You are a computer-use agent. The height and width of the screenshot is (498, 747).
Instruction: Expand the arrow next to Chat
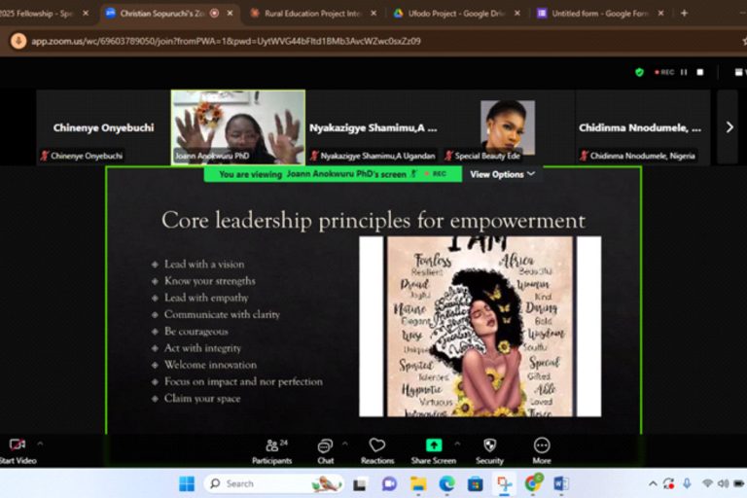[x=344, y=444]
